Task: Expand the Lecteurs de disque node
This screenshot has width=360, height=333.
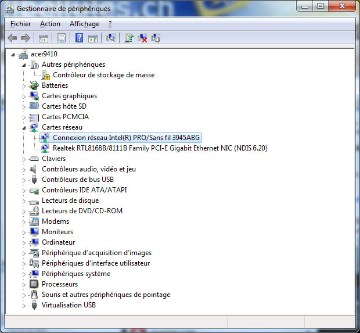Action: (x=24, y=201)
